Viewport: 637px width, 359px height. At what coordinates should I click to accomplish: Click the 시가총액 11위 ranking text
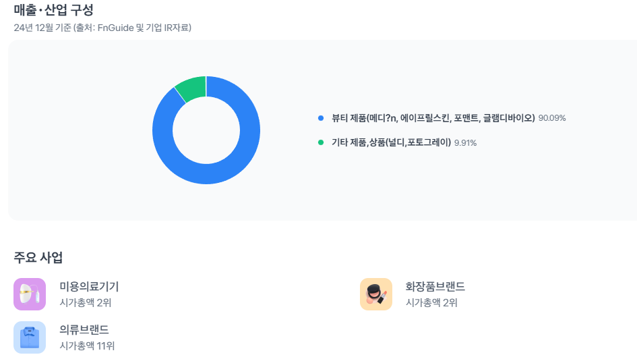pyautogui.click(x=87, y=346)
